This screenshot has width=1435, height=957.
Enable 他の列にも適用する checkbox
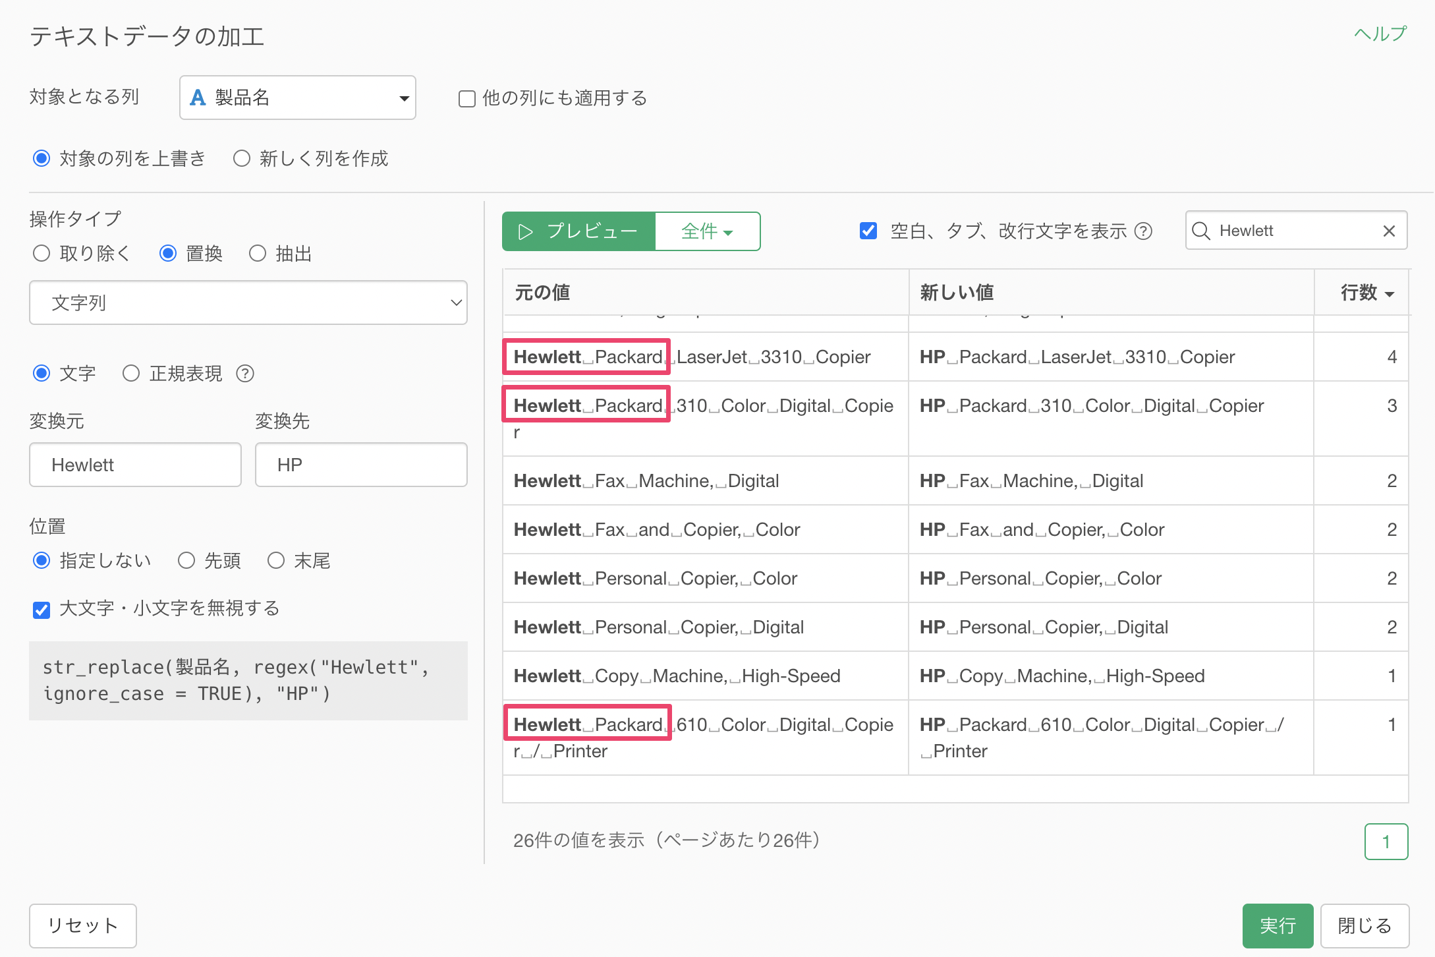pyautogui.click(x=467, y=99)
